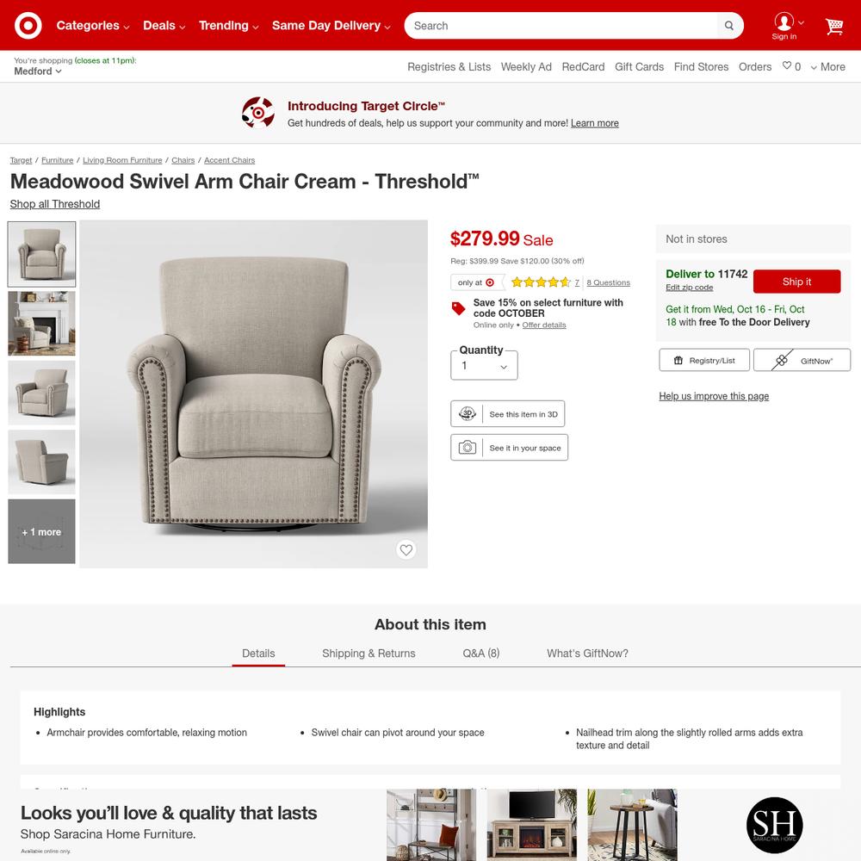Viewport: 861px width, 861px height.
Task: Open the Sign in account icon
Action: pos(784,26)
